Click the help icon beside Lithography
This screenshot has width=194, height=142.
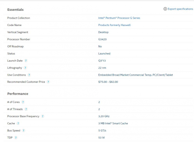(x=25, y=68)
